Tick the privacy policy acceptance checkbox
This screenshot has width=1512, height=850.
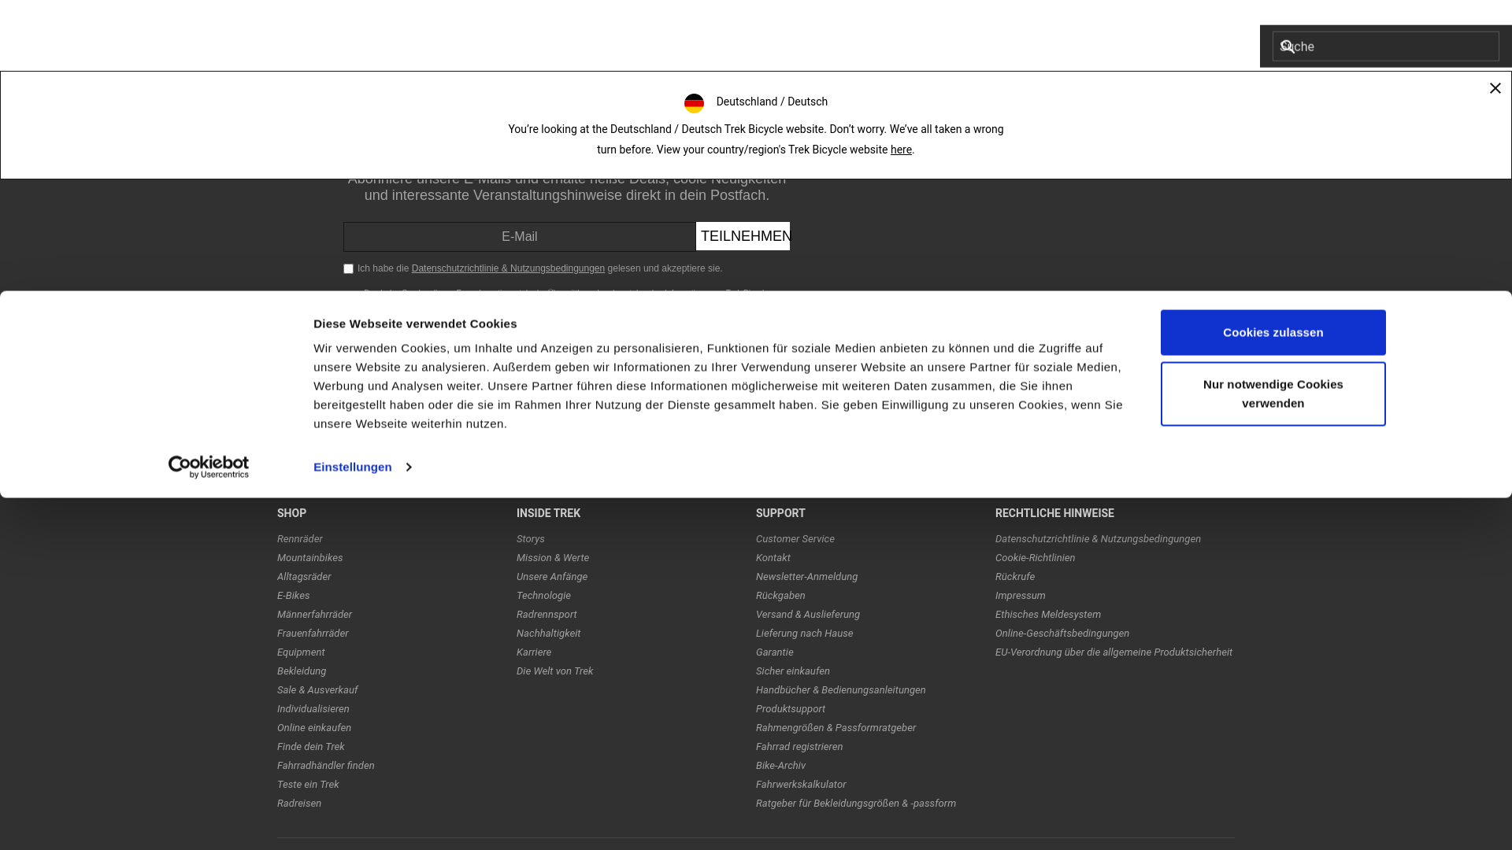point(348,269)
